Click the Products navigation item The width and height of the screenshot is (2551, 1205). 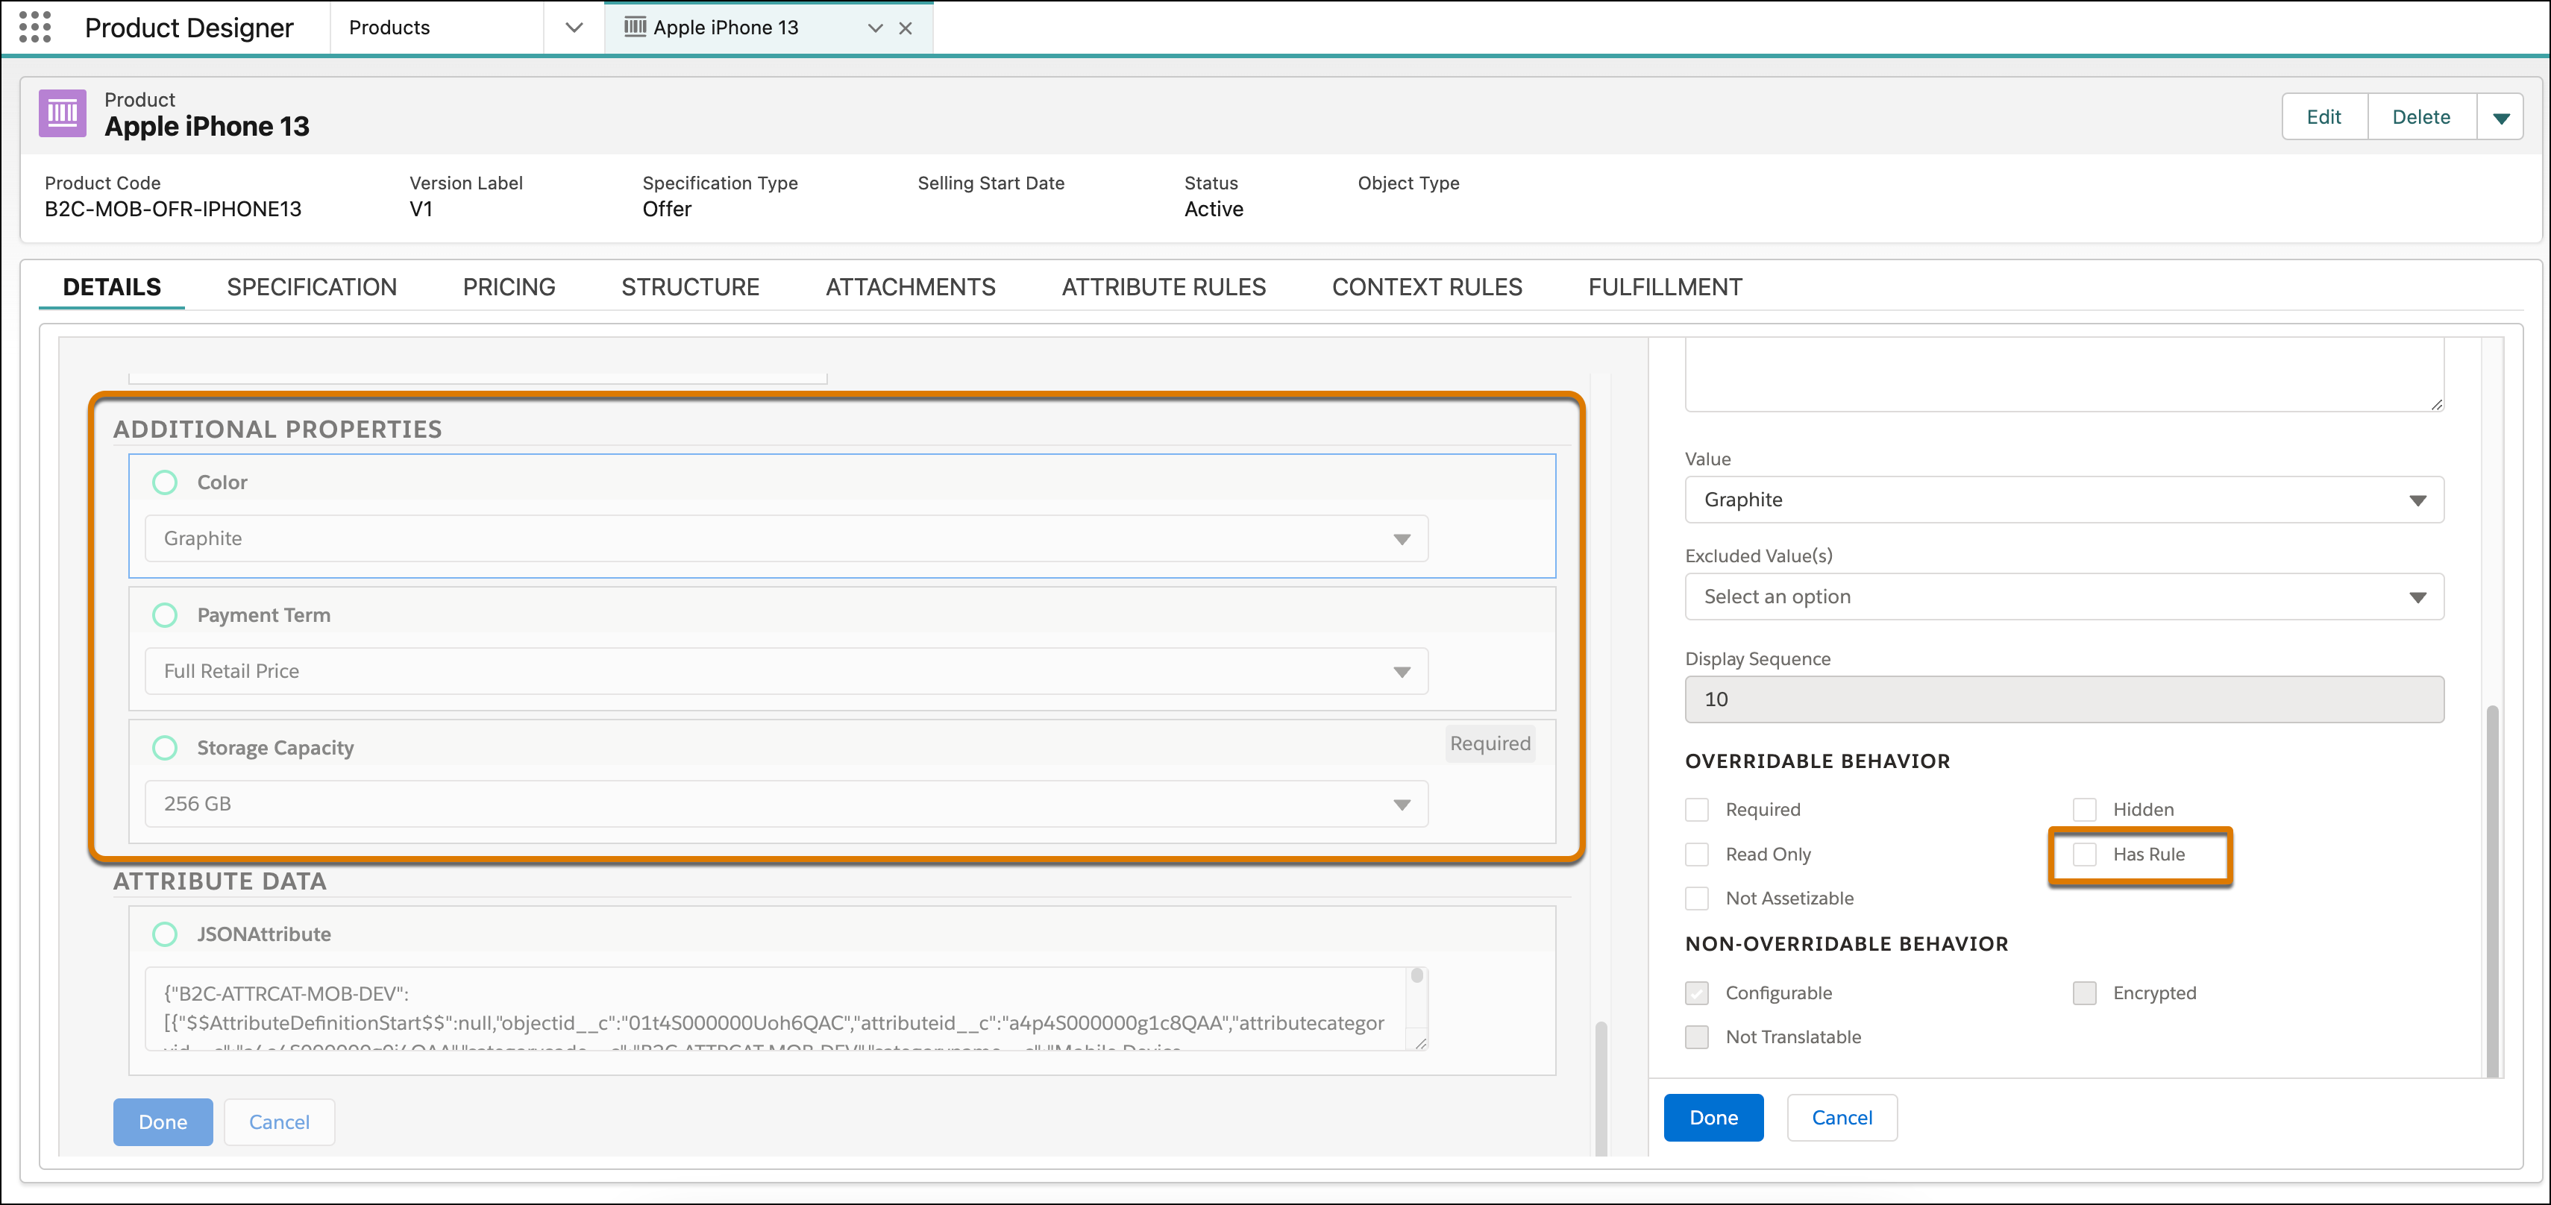tap(389, 28)
